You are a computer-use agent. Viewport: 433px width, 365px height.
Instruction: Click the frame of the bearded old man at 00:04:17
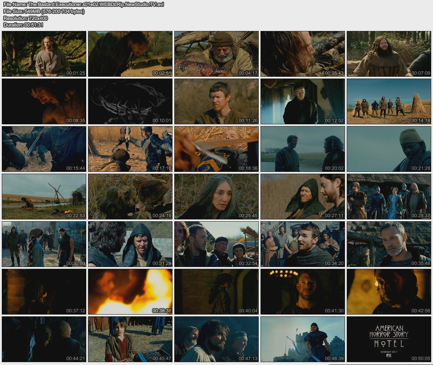coord(216,54)
